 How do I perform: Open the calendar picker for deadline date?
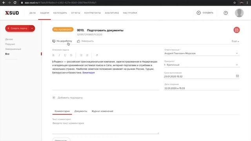(x=237, y=76)
